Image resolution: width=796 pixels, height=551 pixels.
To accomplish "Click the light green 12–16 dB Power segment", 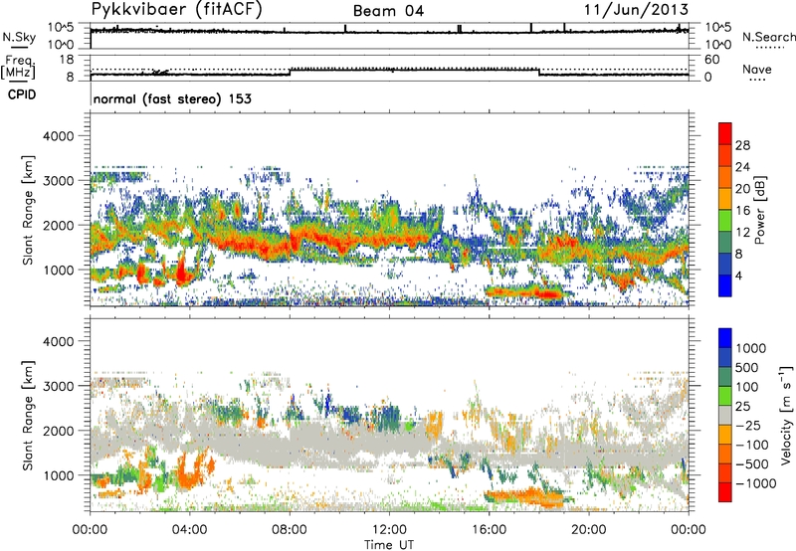I will pyautogui.click(x=725, y=221).
